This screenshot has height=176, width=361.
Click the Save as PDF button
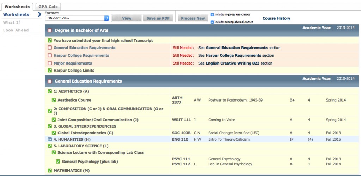[158, 18]
